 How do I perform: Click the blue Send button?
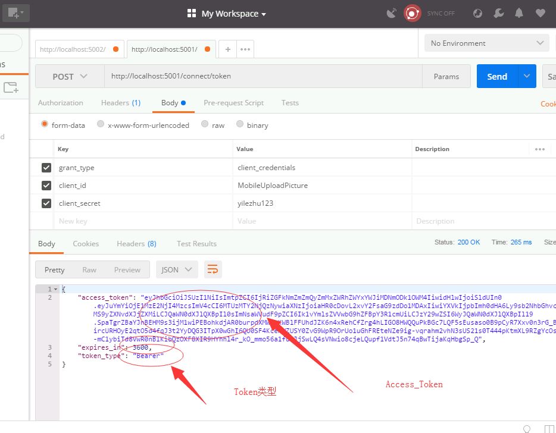[x=497, y=76]
